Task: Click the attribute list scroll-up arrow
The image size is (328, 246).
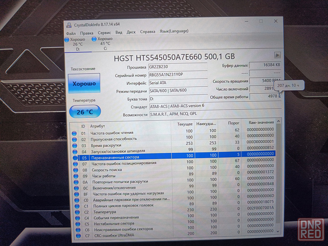Action: [x=278, y=121]
